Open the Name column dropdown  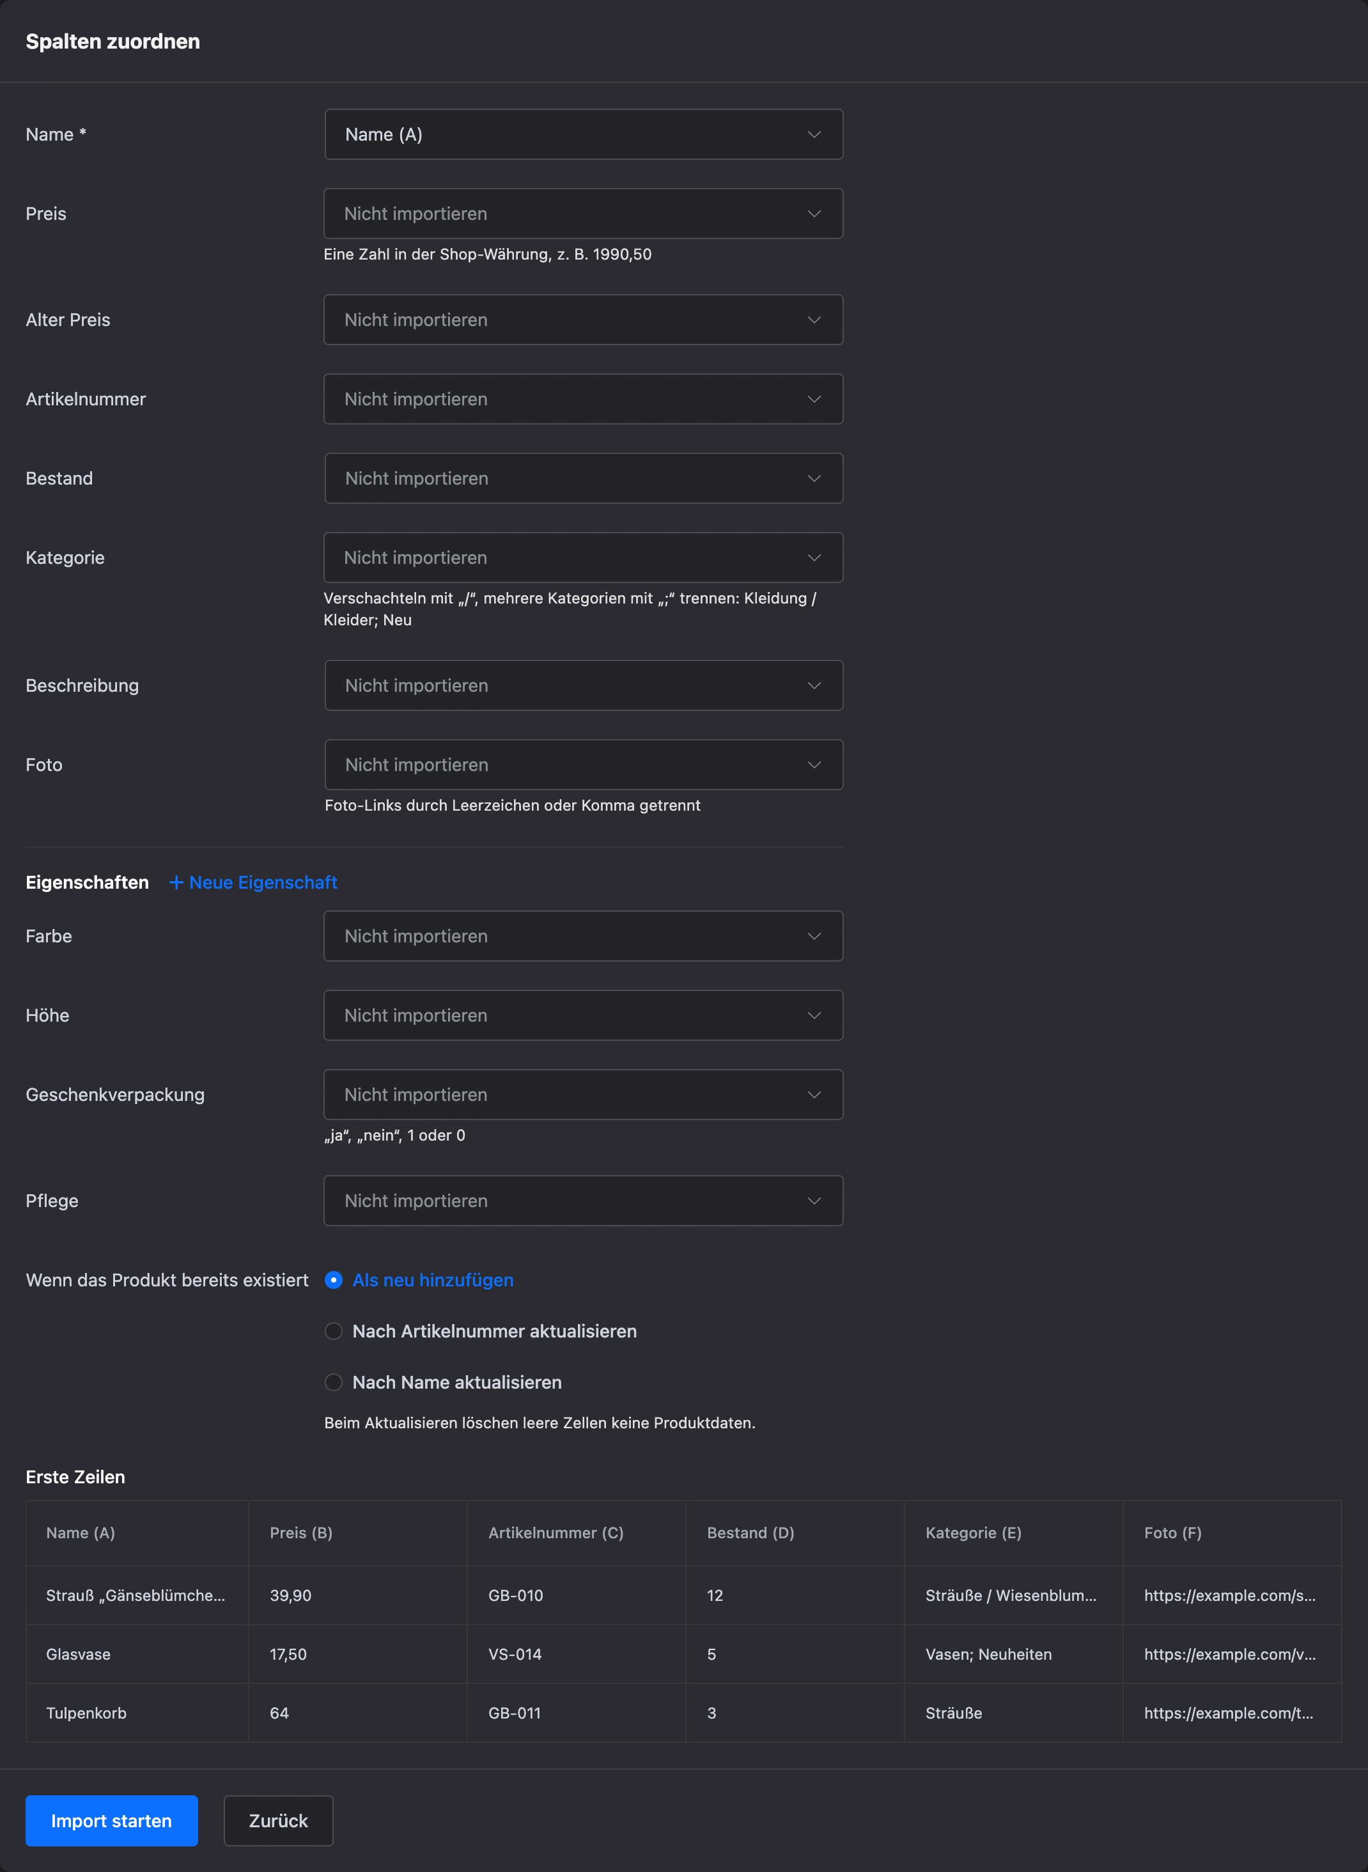click(584, 134)
